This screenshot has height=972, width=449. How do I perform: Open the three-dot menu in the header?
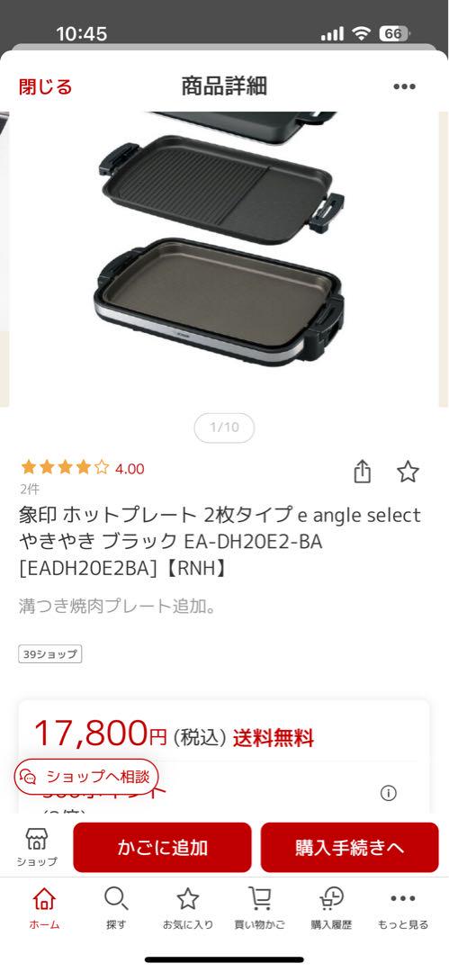pos(404,86)
